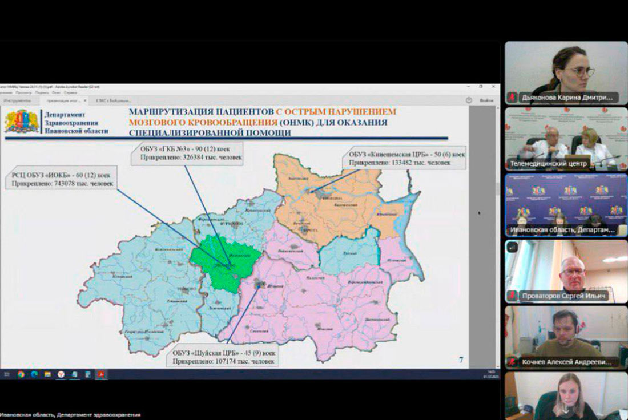This screenshot has height=420, width=628.
Task: Click the Windows Start button in taskbar
Action: (6, 374)
